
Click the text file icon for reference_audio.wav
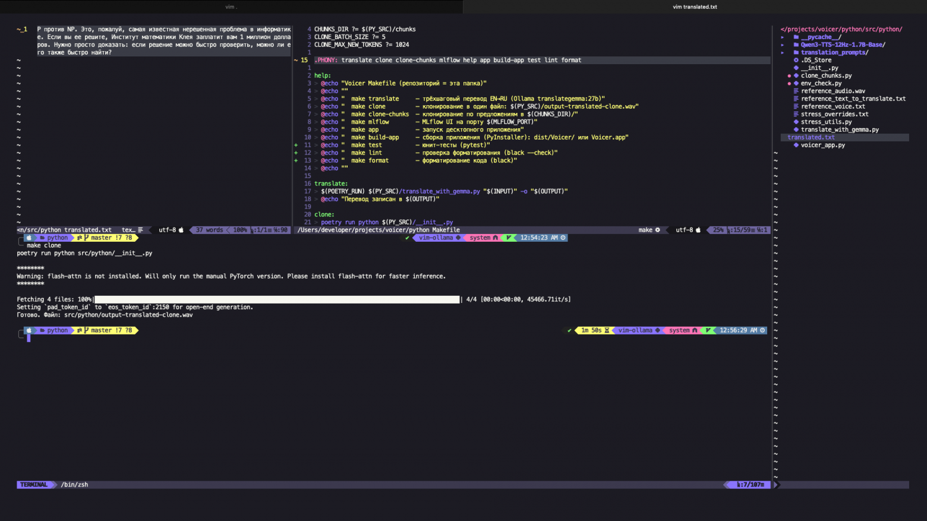(x=796, y=91)
